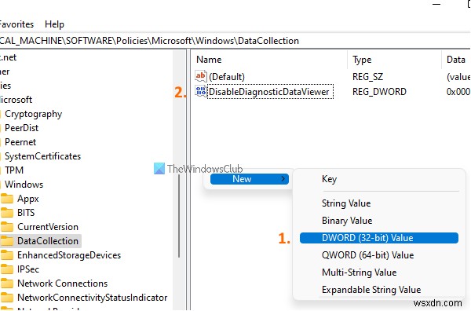Select the Peernet tree key
Image resolution: width=471 pixels, height=311 pixels.
tap(20, 142)
